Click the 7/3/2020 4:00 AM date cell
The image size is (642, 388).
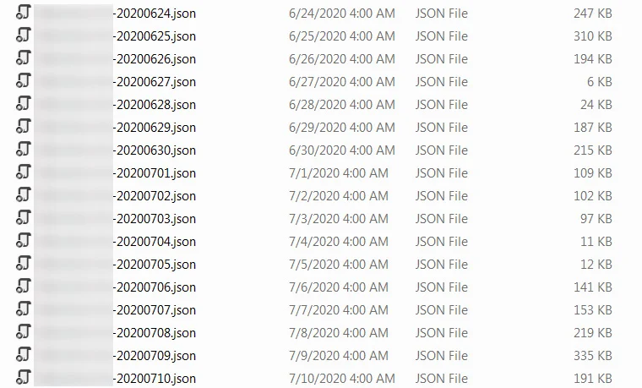(339, 219)
